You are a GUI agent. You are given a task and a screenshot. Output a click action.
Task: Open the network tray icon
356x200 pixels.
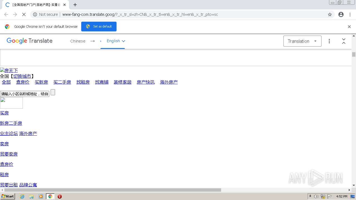(x=323, y=196)
